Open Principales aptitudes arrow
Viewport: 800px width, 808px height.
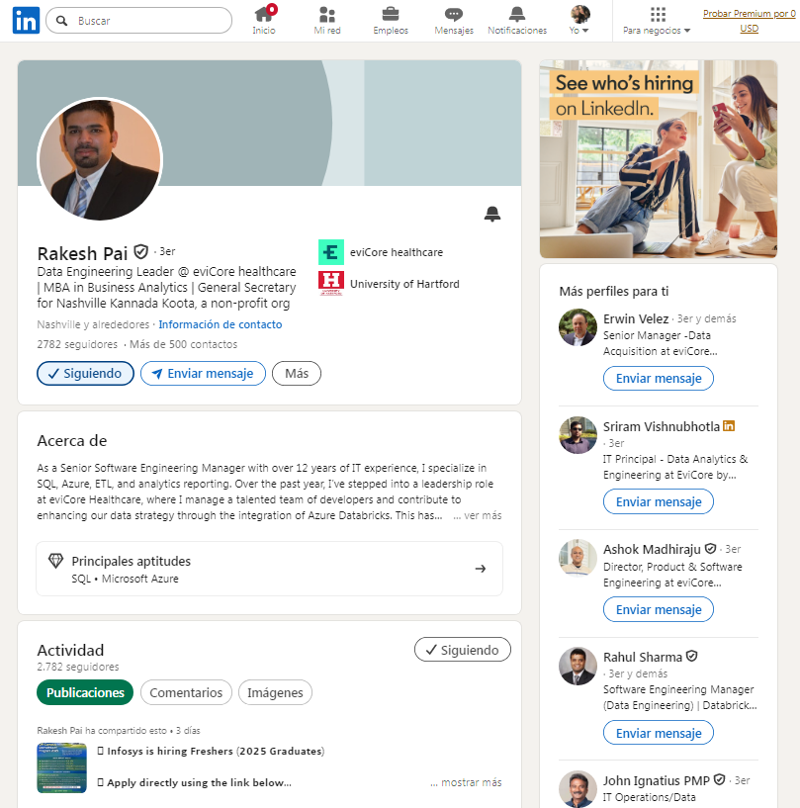click(481, 569)
